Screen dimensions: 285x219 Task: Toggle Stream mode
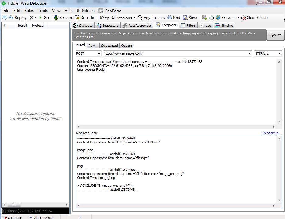[63, 18]
